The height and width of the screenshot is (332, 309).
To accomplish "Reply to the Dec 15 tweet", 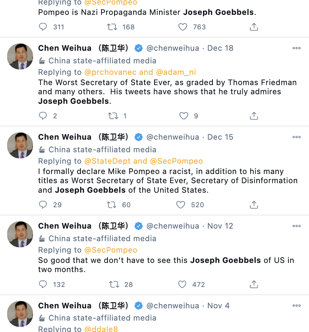I will pyautogui.click(x=43, y=205).
